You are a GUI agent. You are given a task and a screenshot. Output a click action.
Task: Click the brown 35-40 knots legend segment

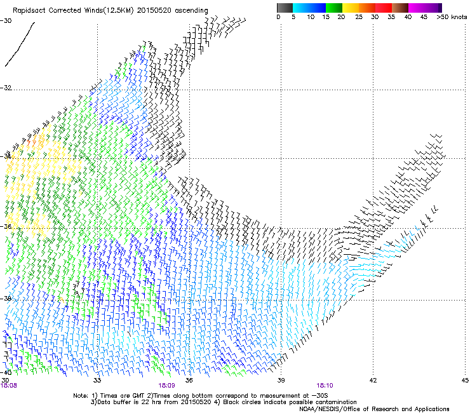pos(400,8)
